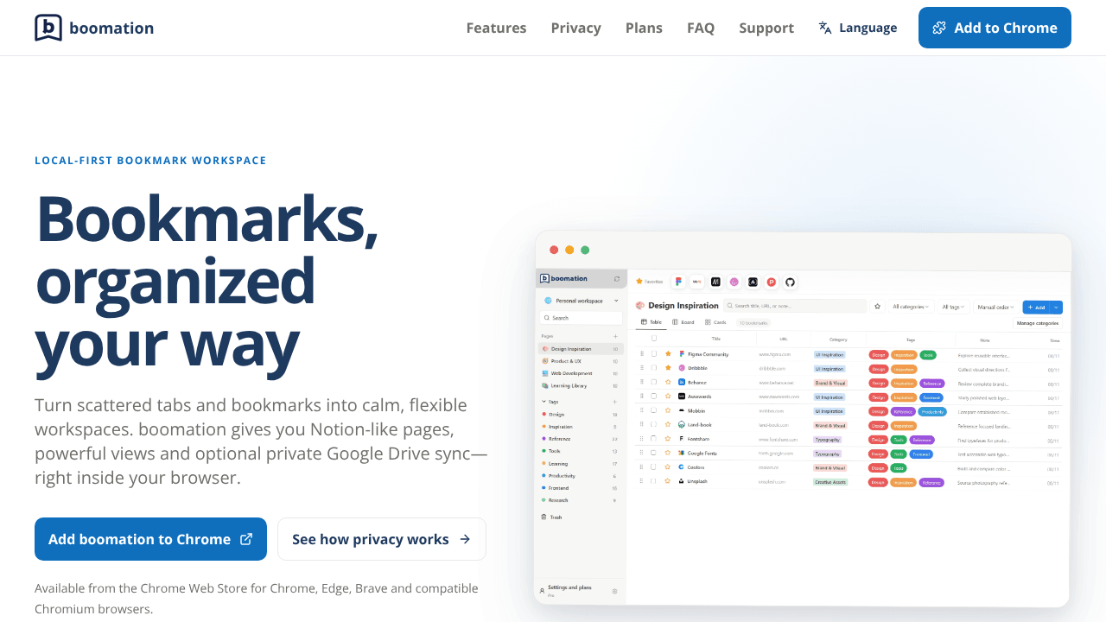Image resolution: width=1106 pixels, height=622 pixels.
Task: Click the plus icon next to Tags
Action: point(615,402)
